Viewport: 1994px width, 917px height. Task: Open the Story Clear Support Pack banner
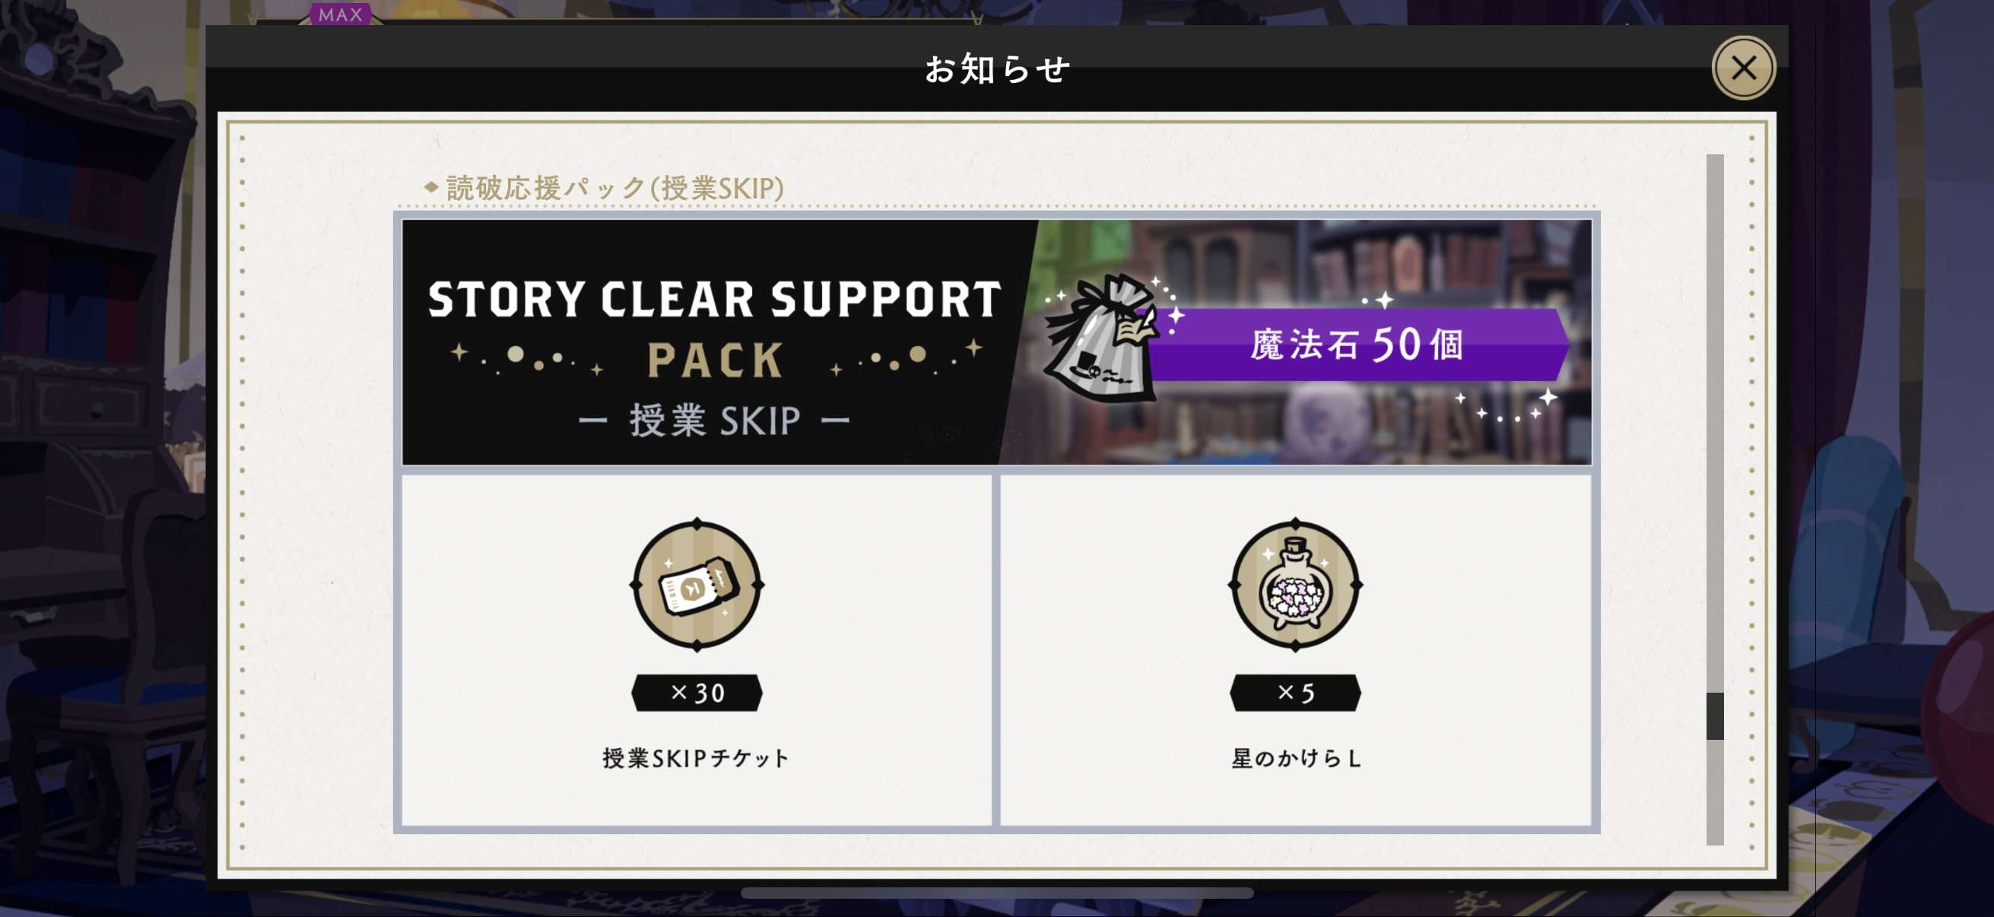997,342
